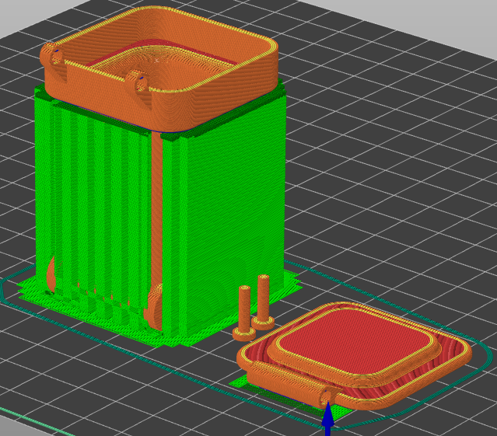Screen dimensions: 497x436
Task: Select the center hinge knuckle on the box
Action: click(138, 82)
